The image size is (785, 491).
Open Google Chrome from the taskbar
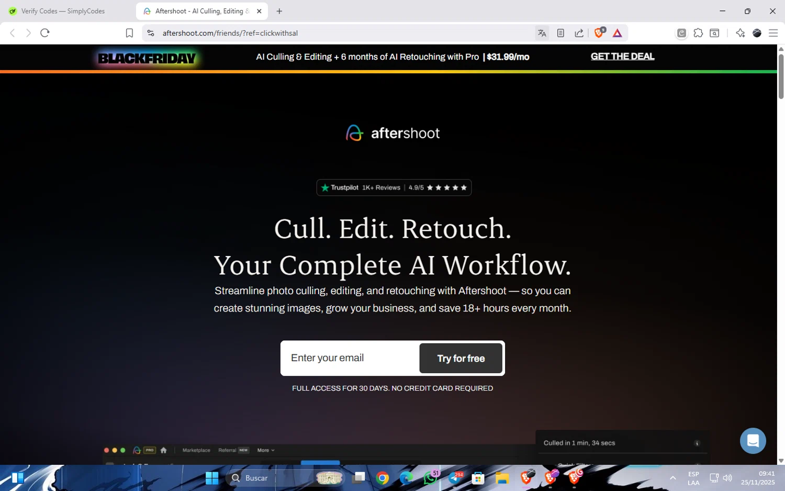[383, 478]
